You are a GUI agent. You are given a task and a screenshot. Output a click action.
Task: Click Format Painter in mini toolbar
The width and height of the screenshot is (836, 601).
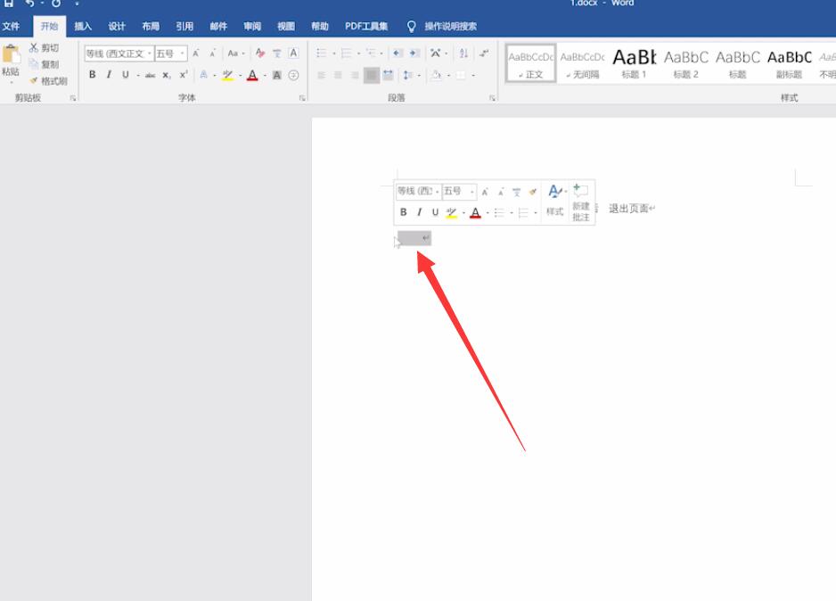532,192
